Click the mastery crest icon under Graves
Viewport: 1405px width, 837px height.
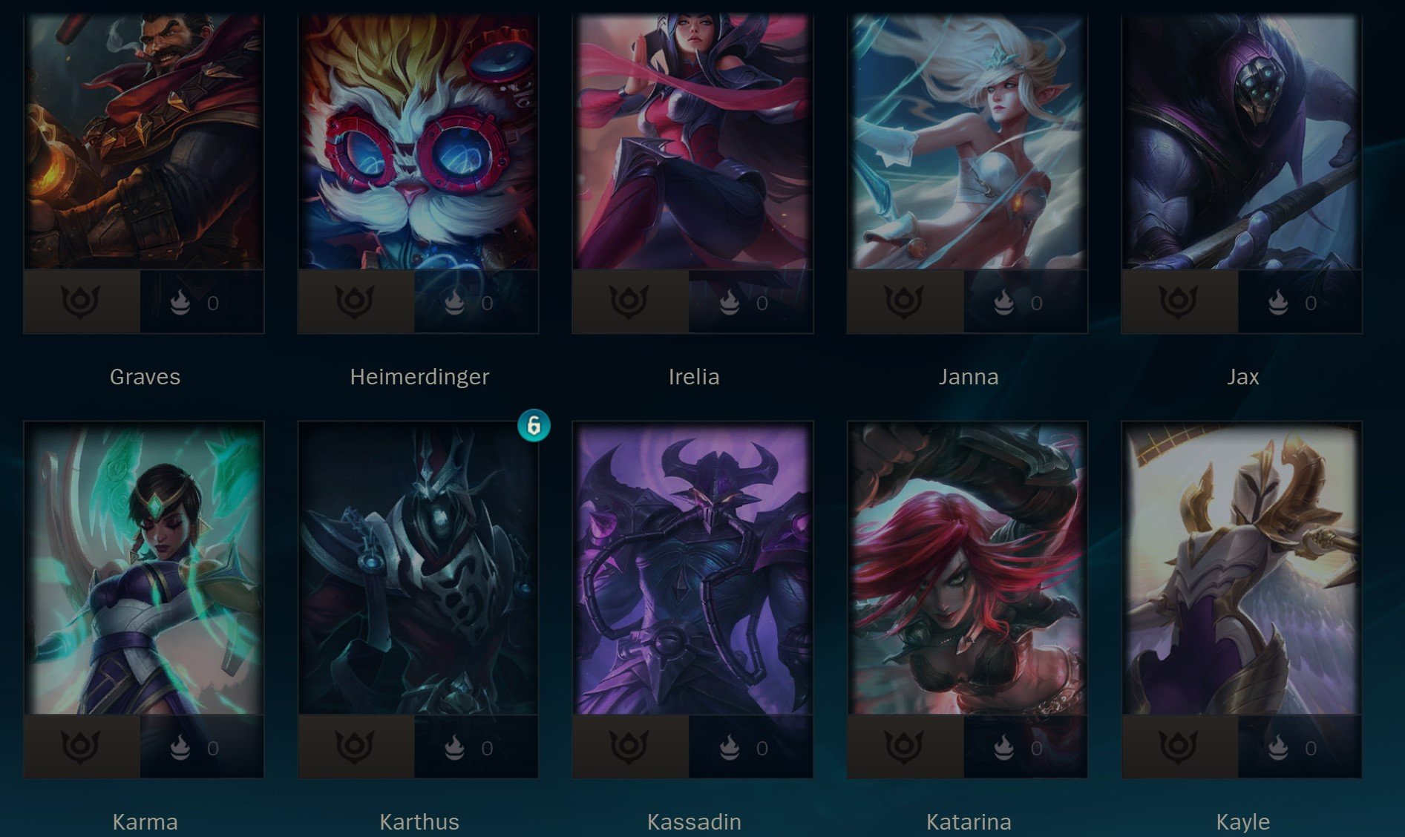pyautogui.click(x=81, y=301)
